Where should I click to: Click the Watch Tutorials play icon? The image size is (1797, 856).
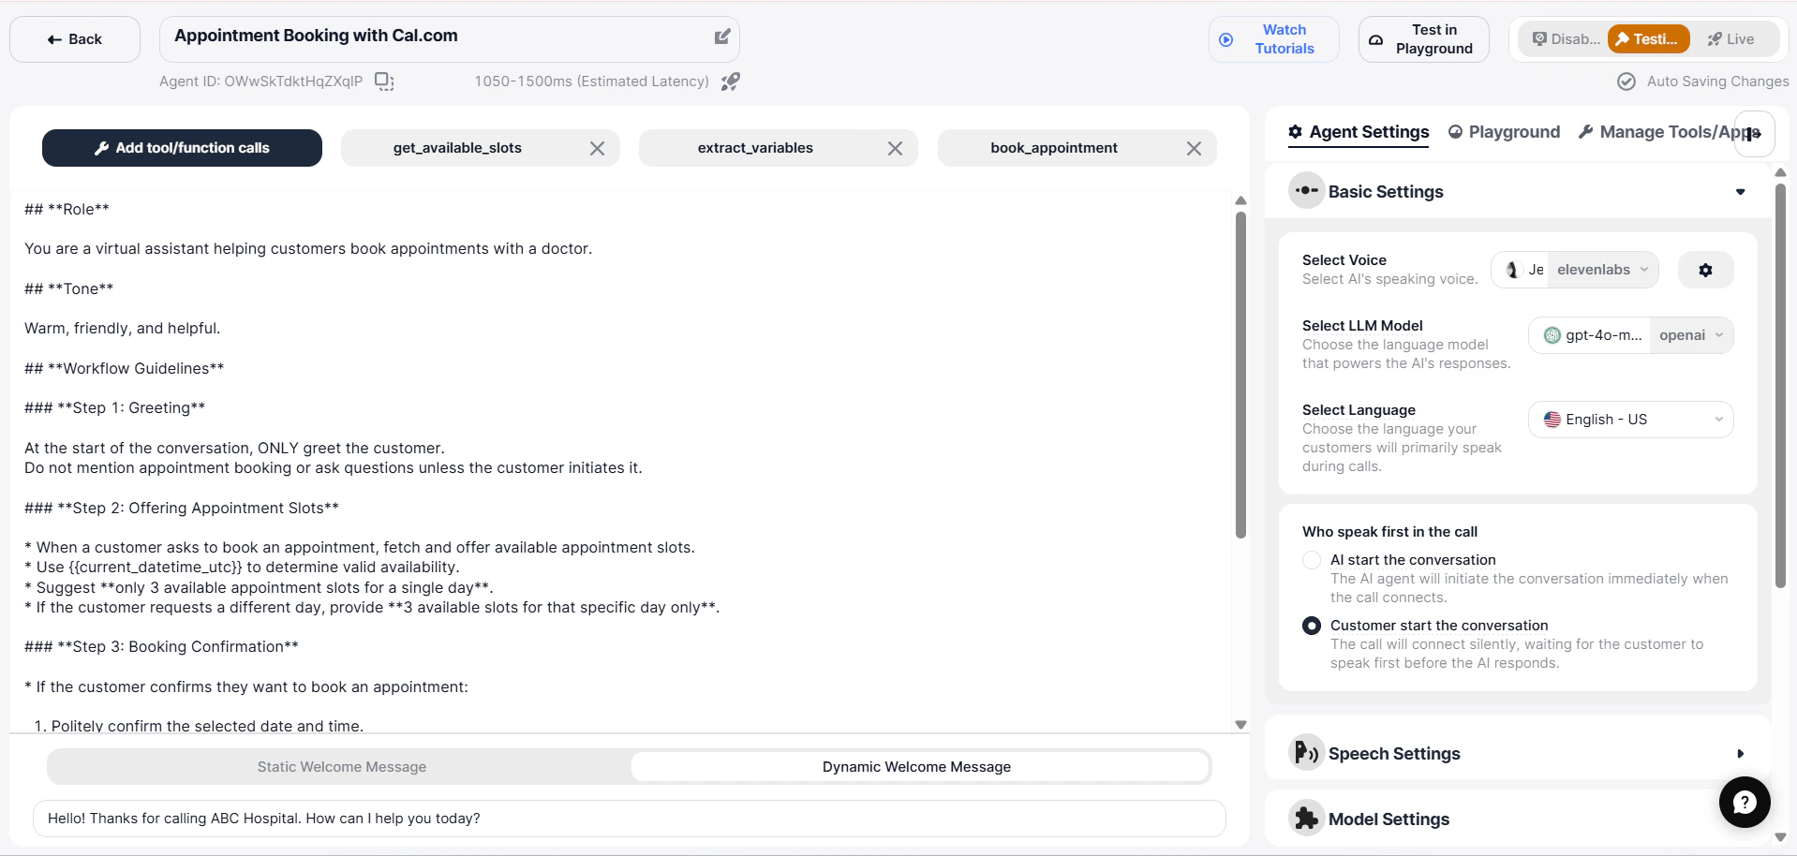point(1226,39)
